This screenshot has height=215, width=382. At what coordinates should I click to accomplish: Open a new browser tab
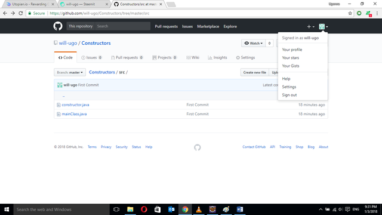pos(171,4)
